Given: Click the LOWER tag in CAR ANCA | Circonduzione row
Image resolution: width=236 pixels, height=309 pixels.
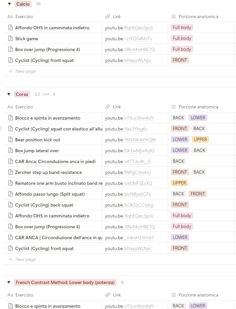Looking at the screenshot, I should point(180,237).
